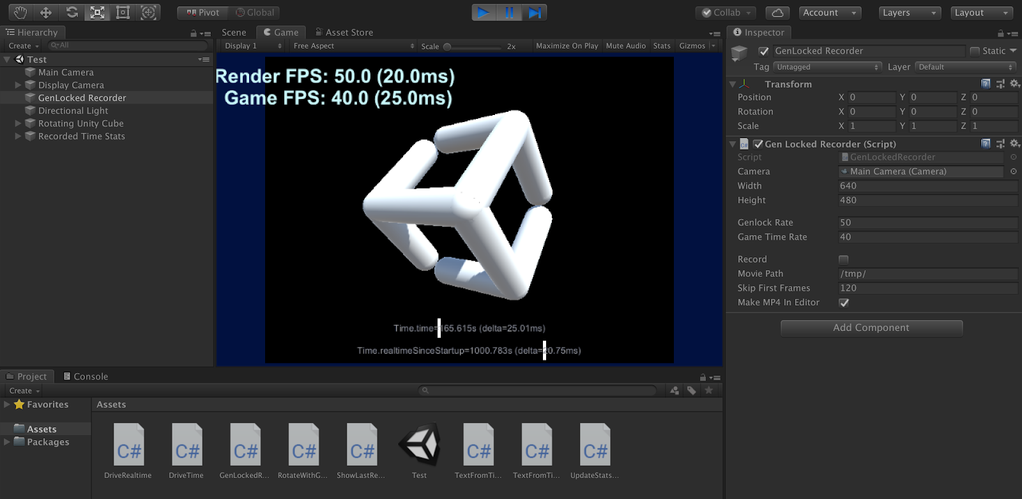
Task: Switch to the Asset Store tab
Action: (344, 33)
